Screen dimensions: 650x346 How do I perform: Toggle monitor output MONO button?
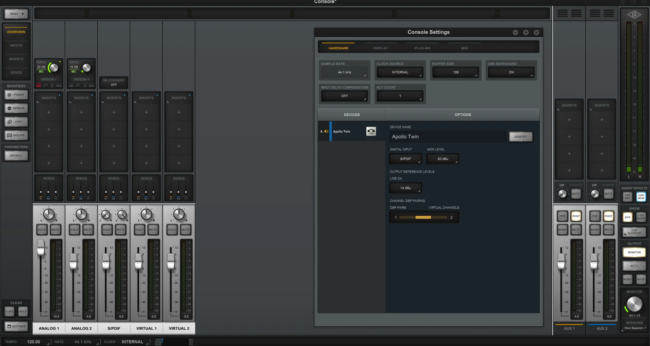click(x=628, y=279)
